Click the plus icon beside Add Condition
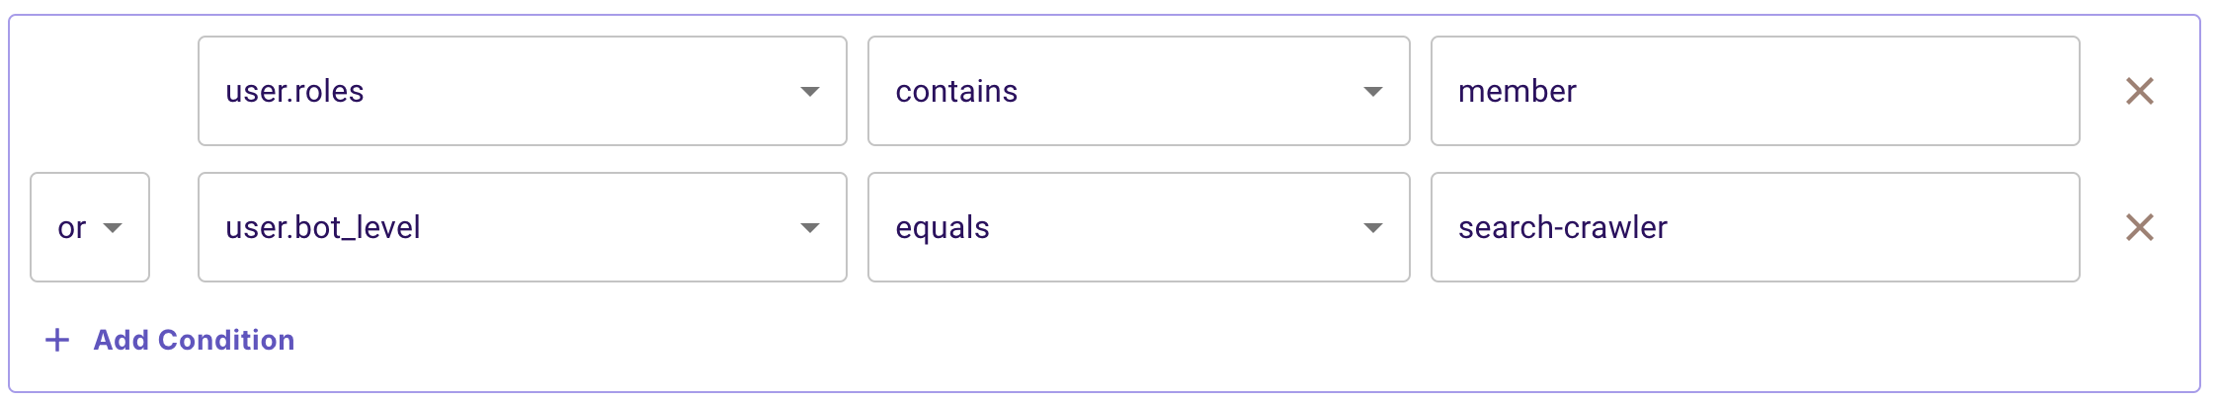Viewport: 2217px width, 401px height. pyautogui.click(x=57, y=340)
